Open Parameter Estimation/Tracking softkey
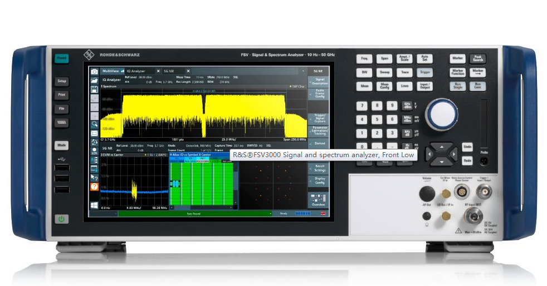The image size is (547, 286). [319, 131]
